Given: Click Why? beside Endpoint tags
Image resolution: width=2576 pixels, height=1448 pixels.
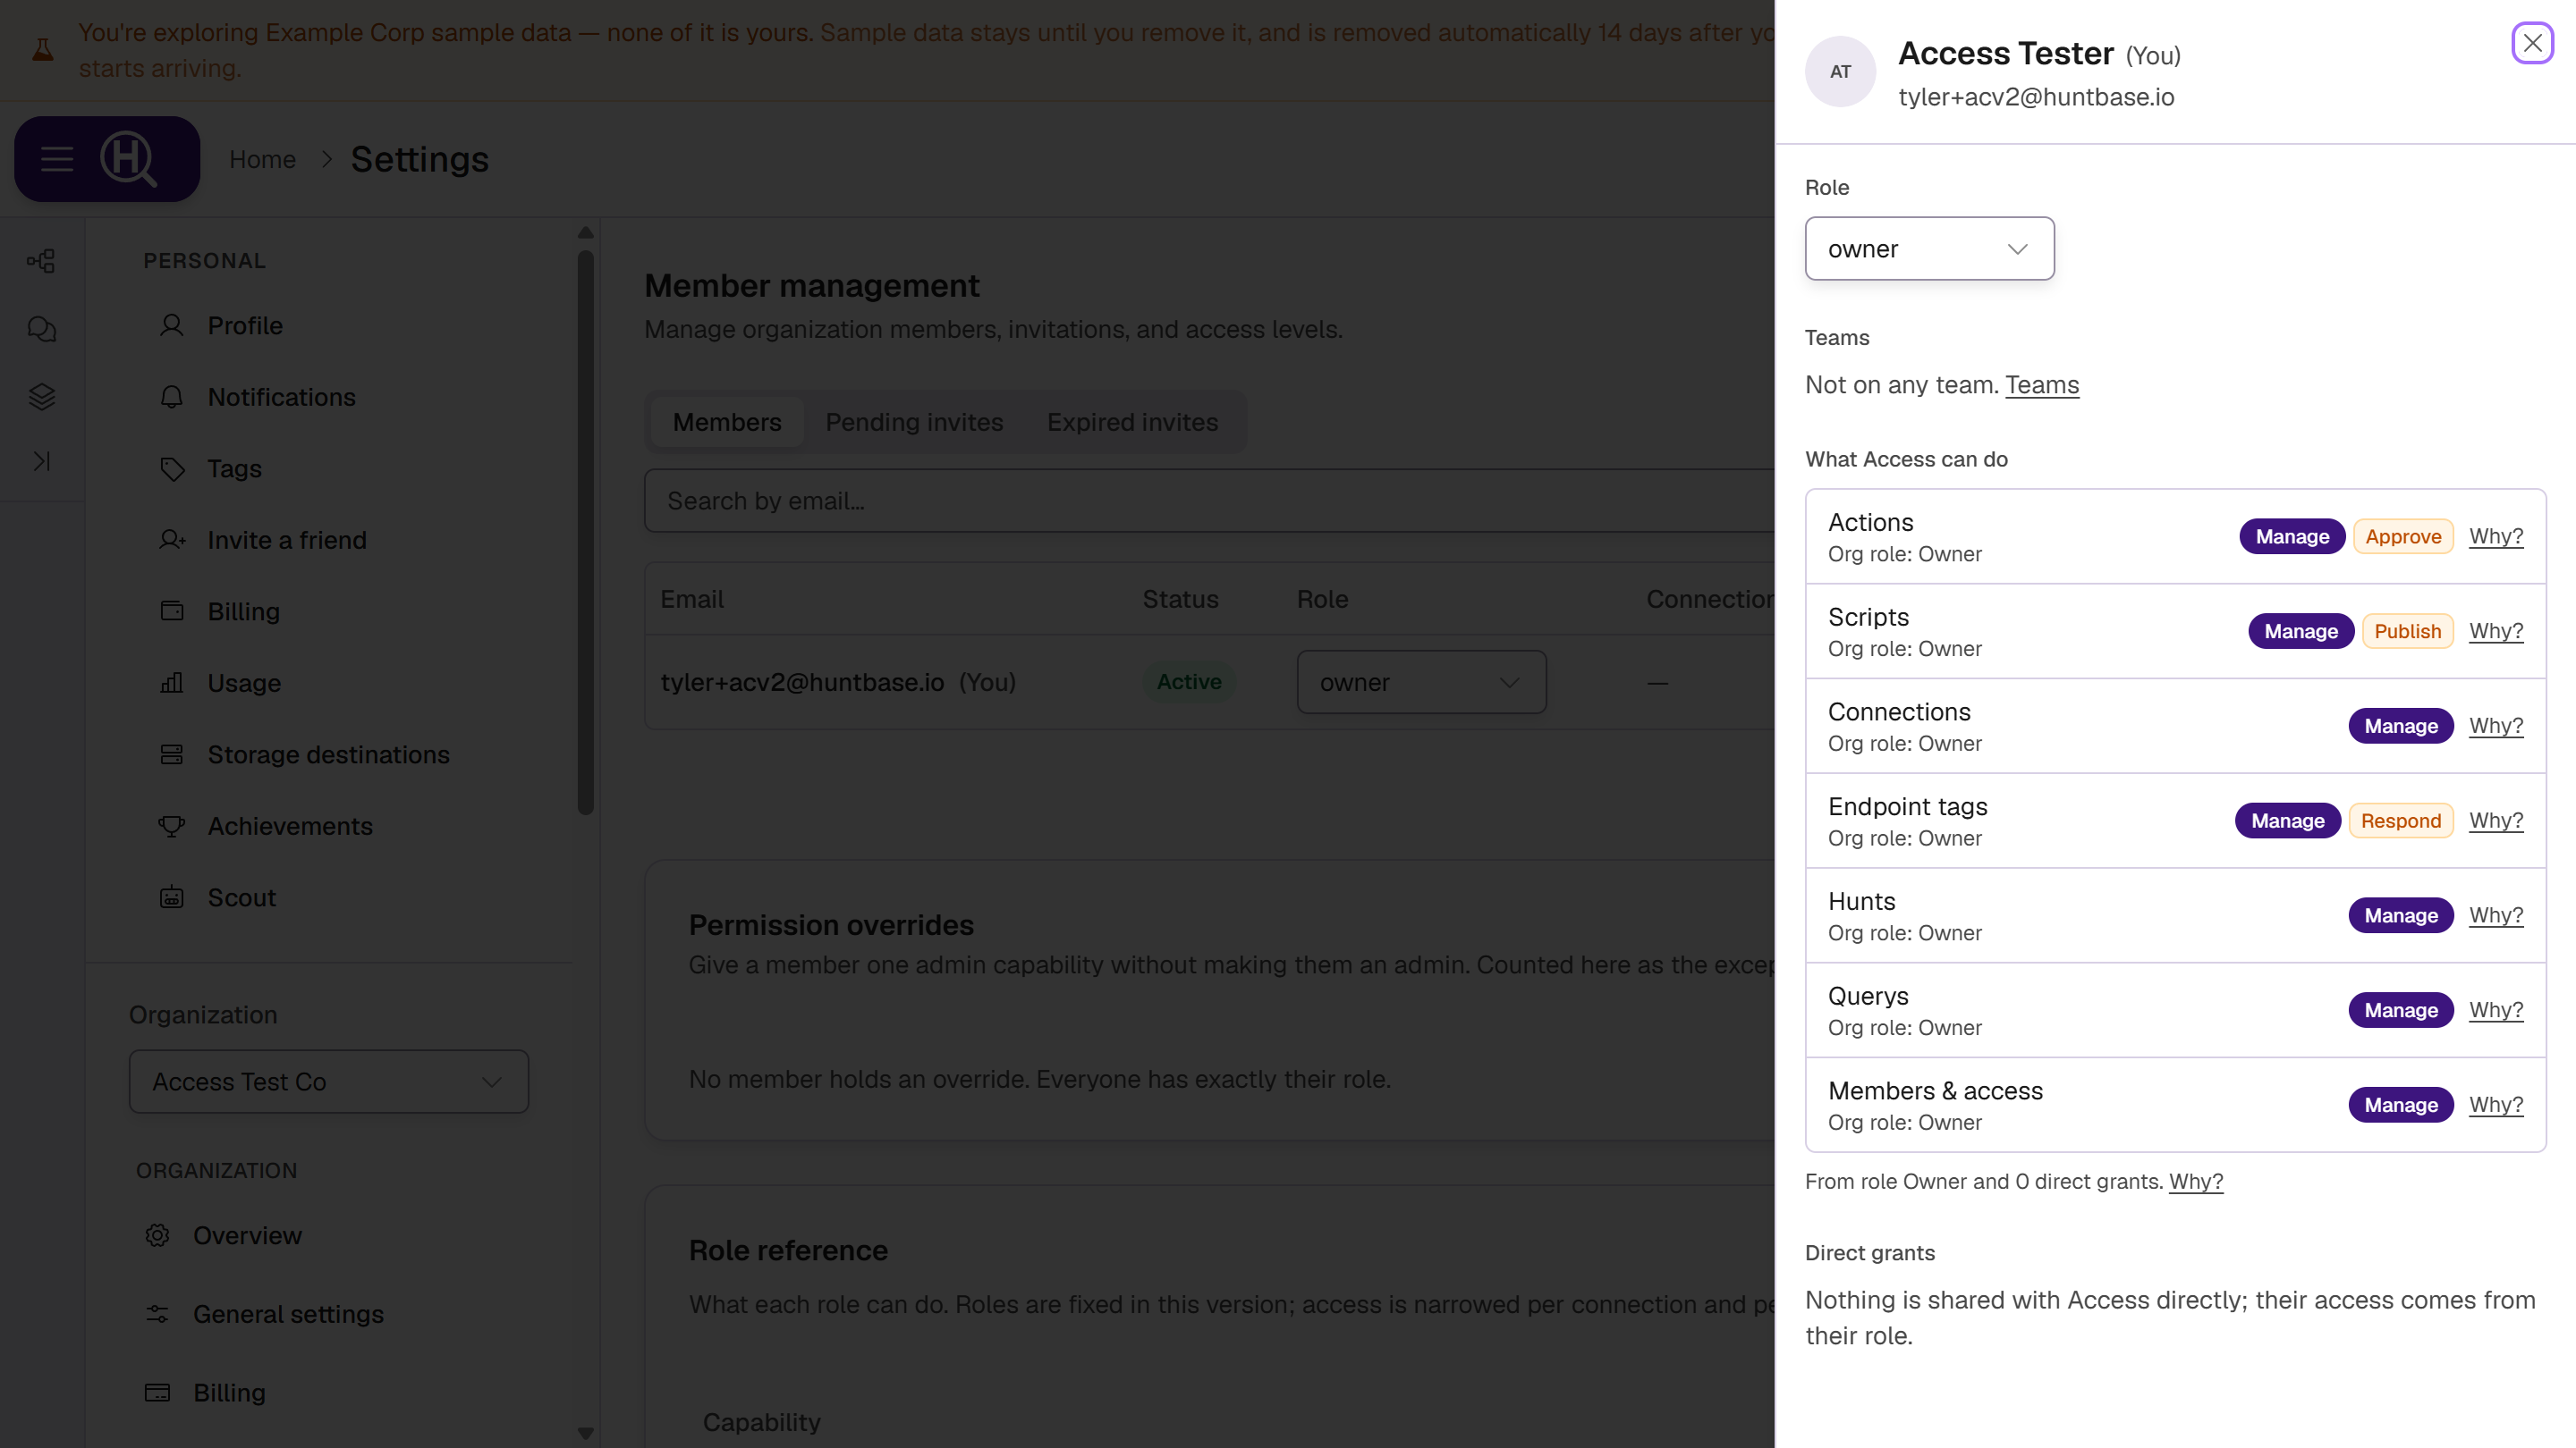Looking at the screenshot, I should click(2496, 821).
